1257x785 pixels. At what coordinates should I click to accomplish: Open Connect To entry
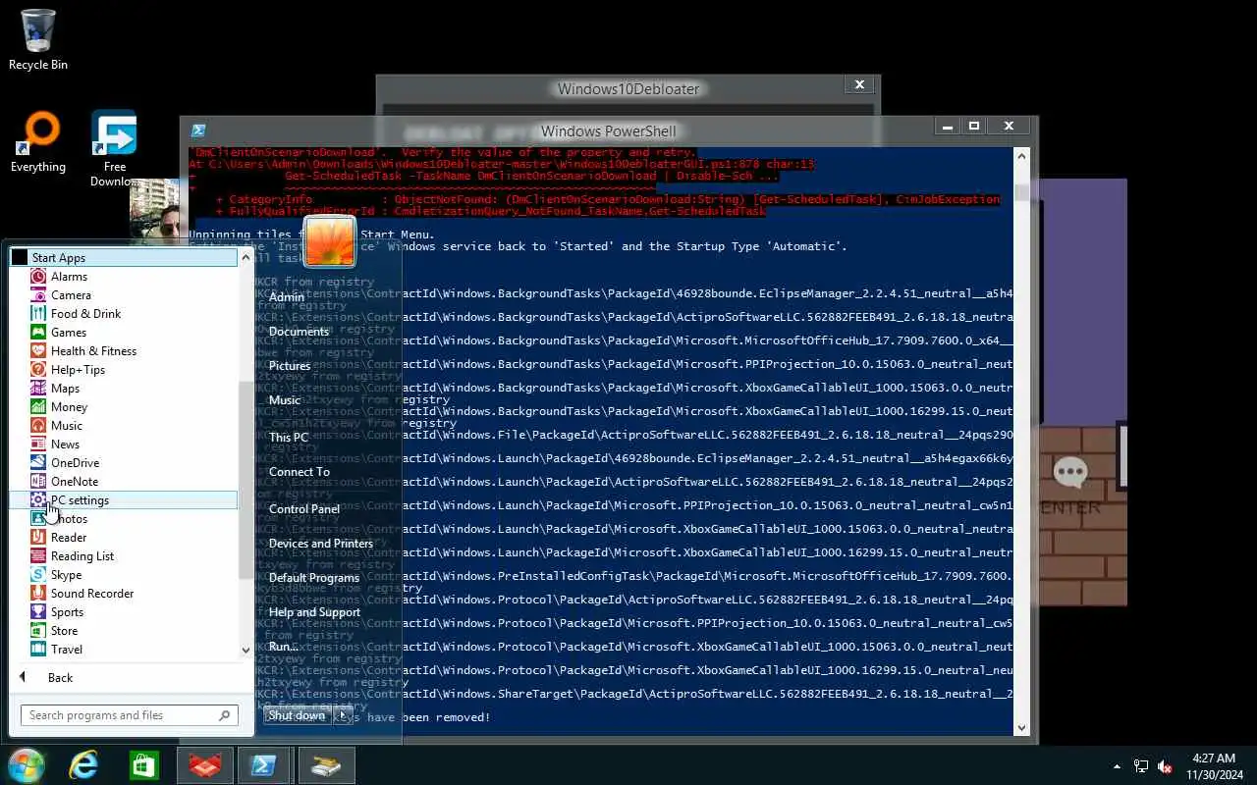click(x=300, y=472)
